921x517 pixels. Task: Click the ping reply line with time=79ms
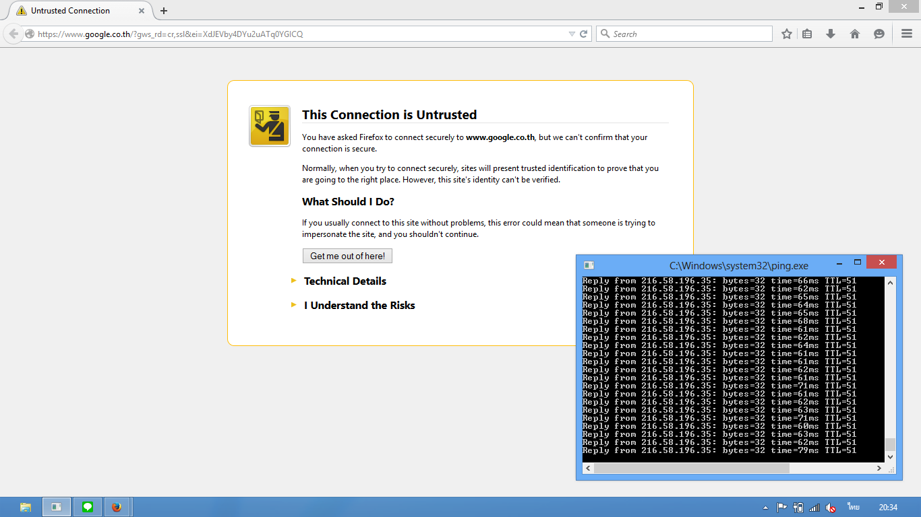click(719, 450)
